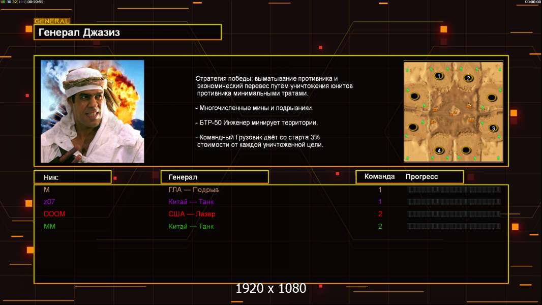Select player nickname 'MM'
542x305 pixels.
(49, 226)
